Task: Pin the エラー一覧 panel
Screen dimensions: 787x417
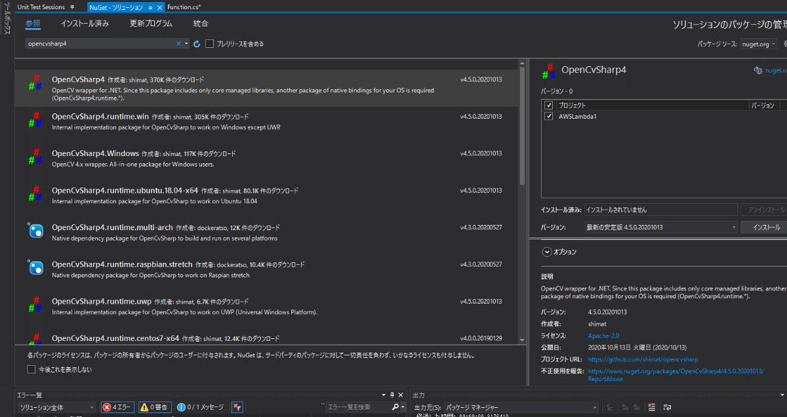Action: (x=392, y=395)
